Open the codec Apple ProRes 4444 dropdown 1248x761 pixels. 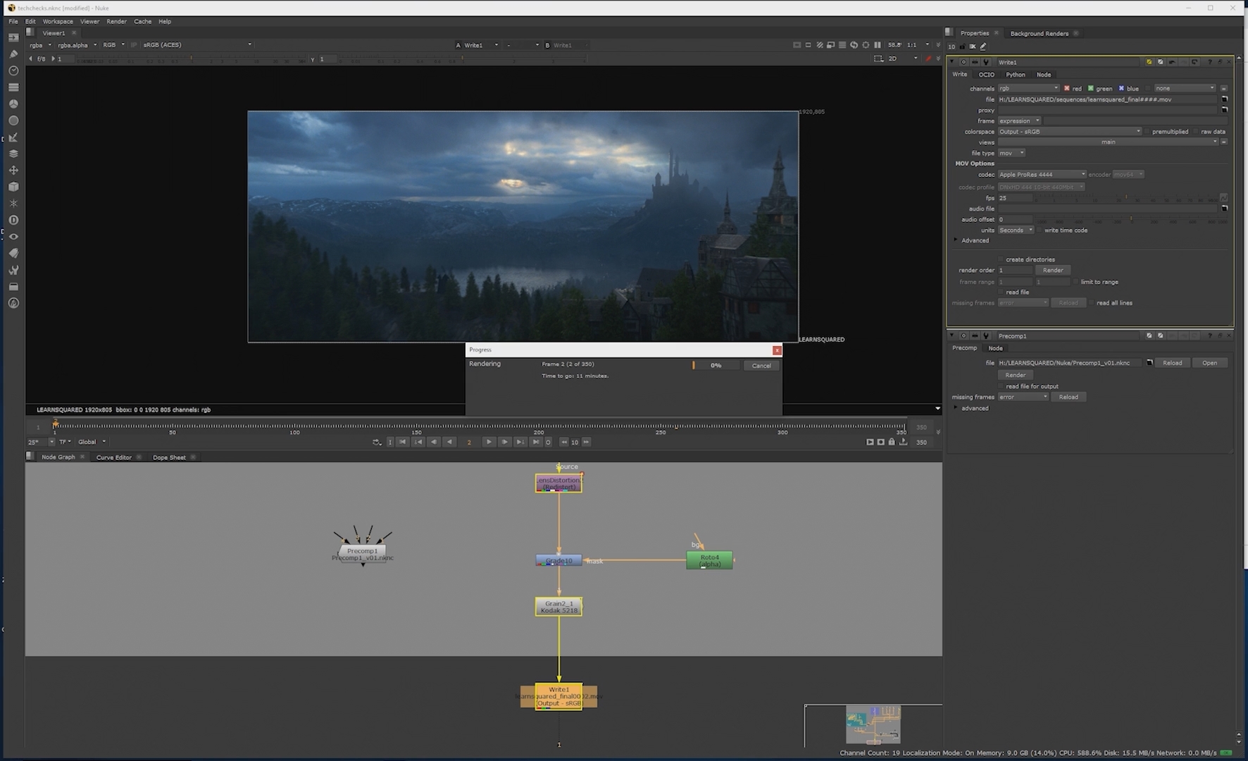[x=1042, y=175]
